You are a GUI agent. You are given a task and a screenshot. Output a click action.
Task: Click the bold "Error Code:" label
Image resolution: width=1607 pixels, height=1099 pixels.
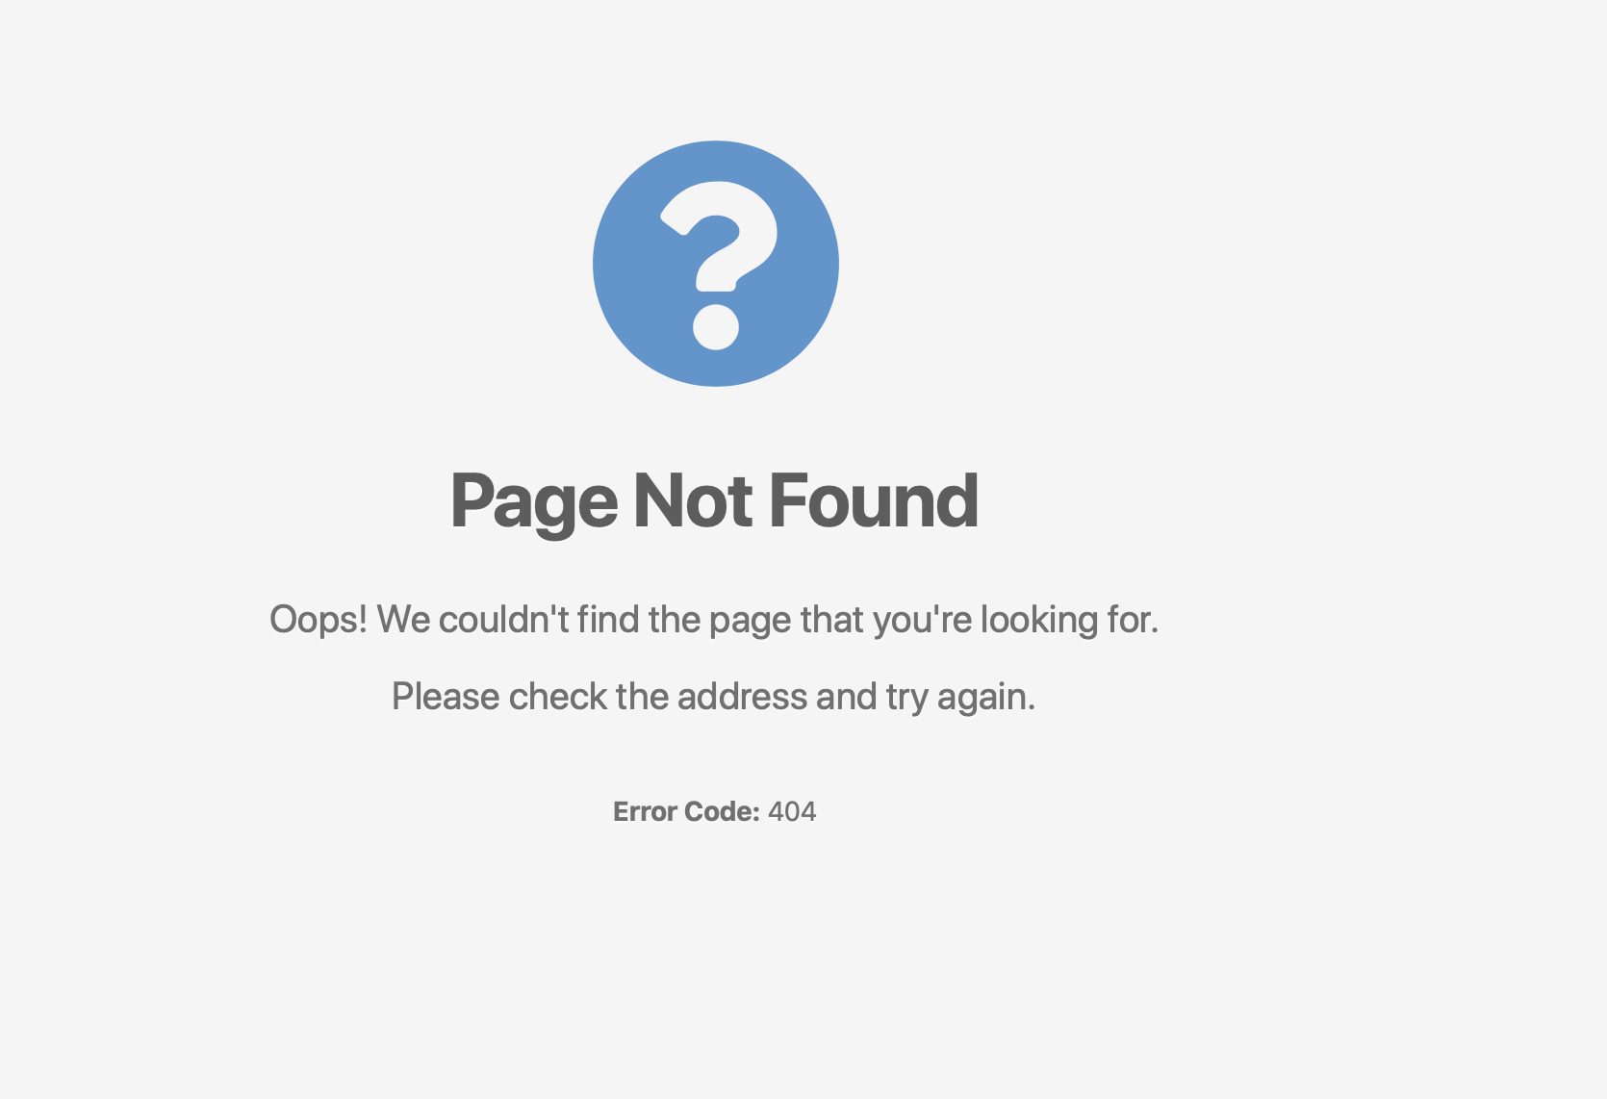coord(686,812)
